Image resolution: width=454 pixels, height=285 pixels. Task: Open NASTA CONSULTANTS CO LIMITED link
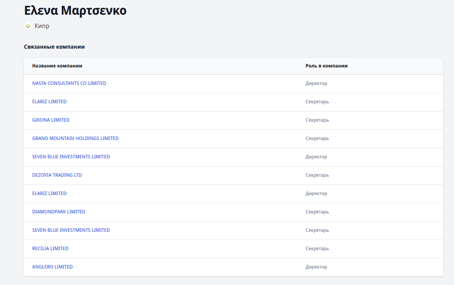click(x=69, y=84)
